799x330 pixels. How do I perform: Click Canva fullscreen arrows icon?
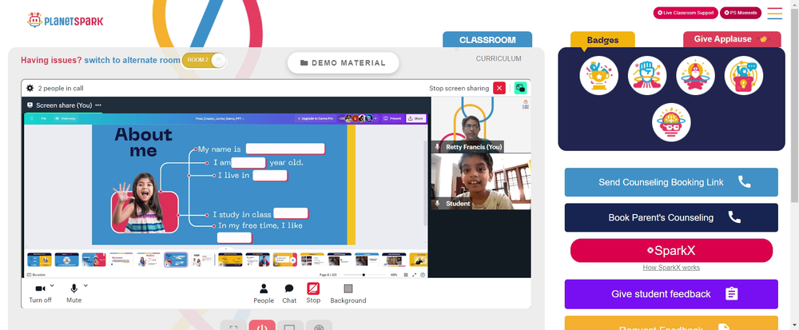(414, 275)
